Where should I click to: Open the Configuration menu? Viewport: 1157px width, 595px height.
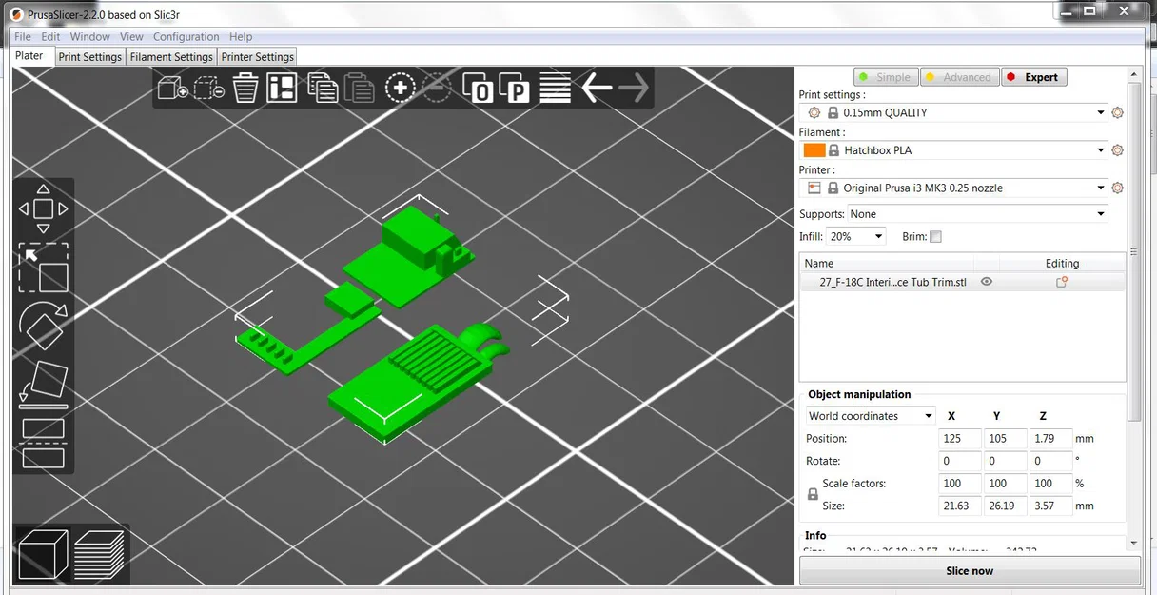tap(186, 36)
